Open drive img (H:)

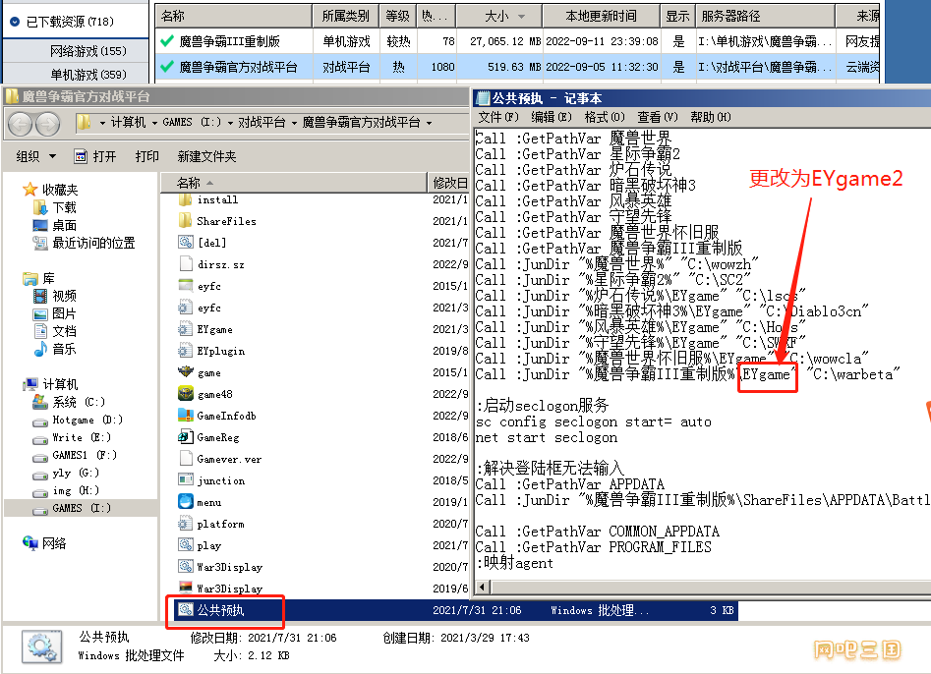[x=66, y=490]
